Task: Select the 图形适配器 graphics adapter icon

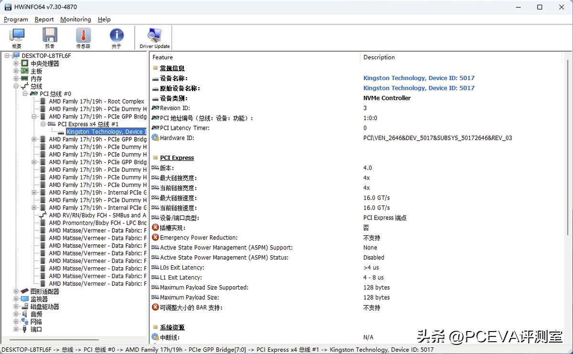Action: 24,291
